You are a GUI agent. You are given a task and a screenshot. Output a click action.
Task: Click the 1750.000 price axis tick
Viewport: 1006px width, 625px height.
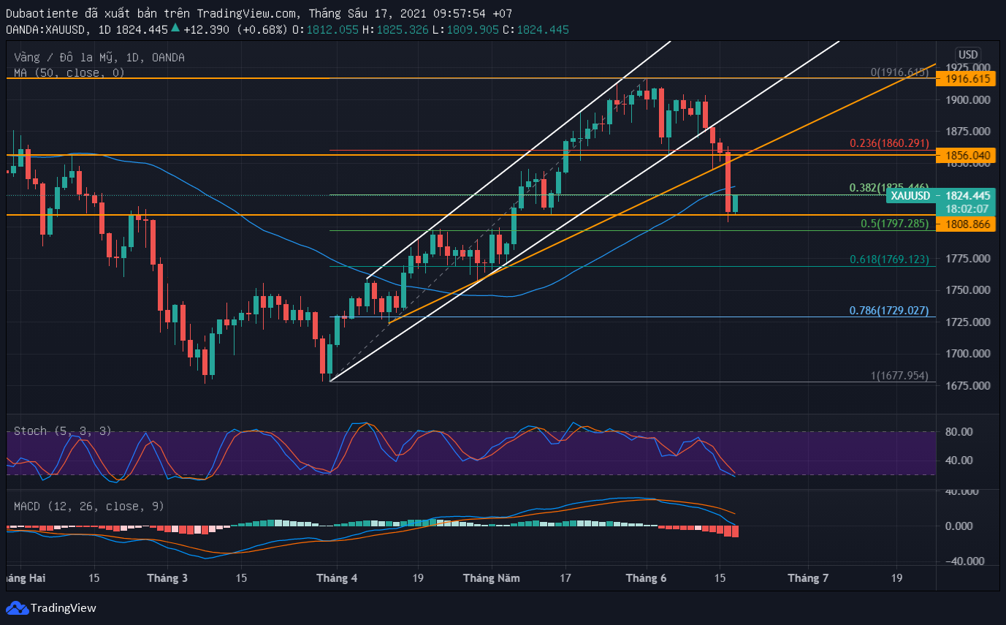click(967, 290)
